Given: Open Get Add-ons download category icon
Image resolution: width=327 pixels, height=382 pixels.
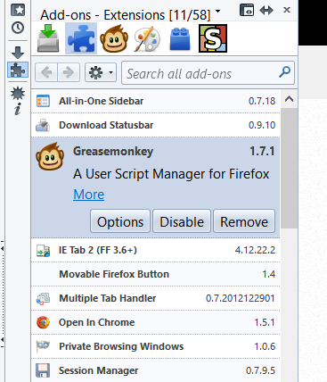Looking at the screenshot, I should pyautogui.click(x=48, y=38).
